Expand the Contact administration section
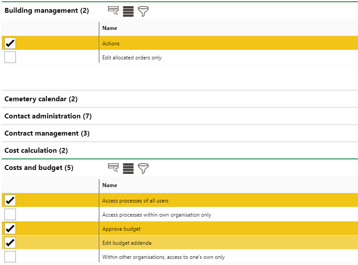Viewport: 358px width, 265px height. 48,116
